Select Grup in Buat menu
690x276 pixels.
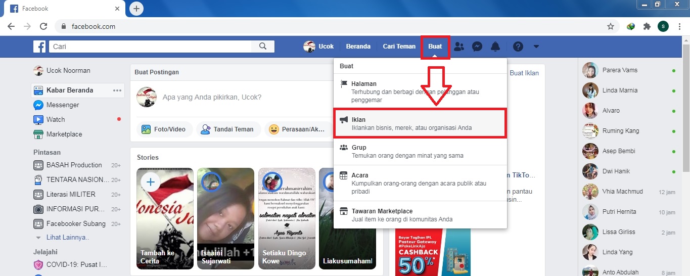[x=420, y=151]
